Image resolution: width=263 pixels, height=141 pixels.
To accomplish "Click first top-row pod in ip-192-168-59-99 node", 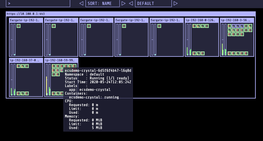I will (54, 66).
